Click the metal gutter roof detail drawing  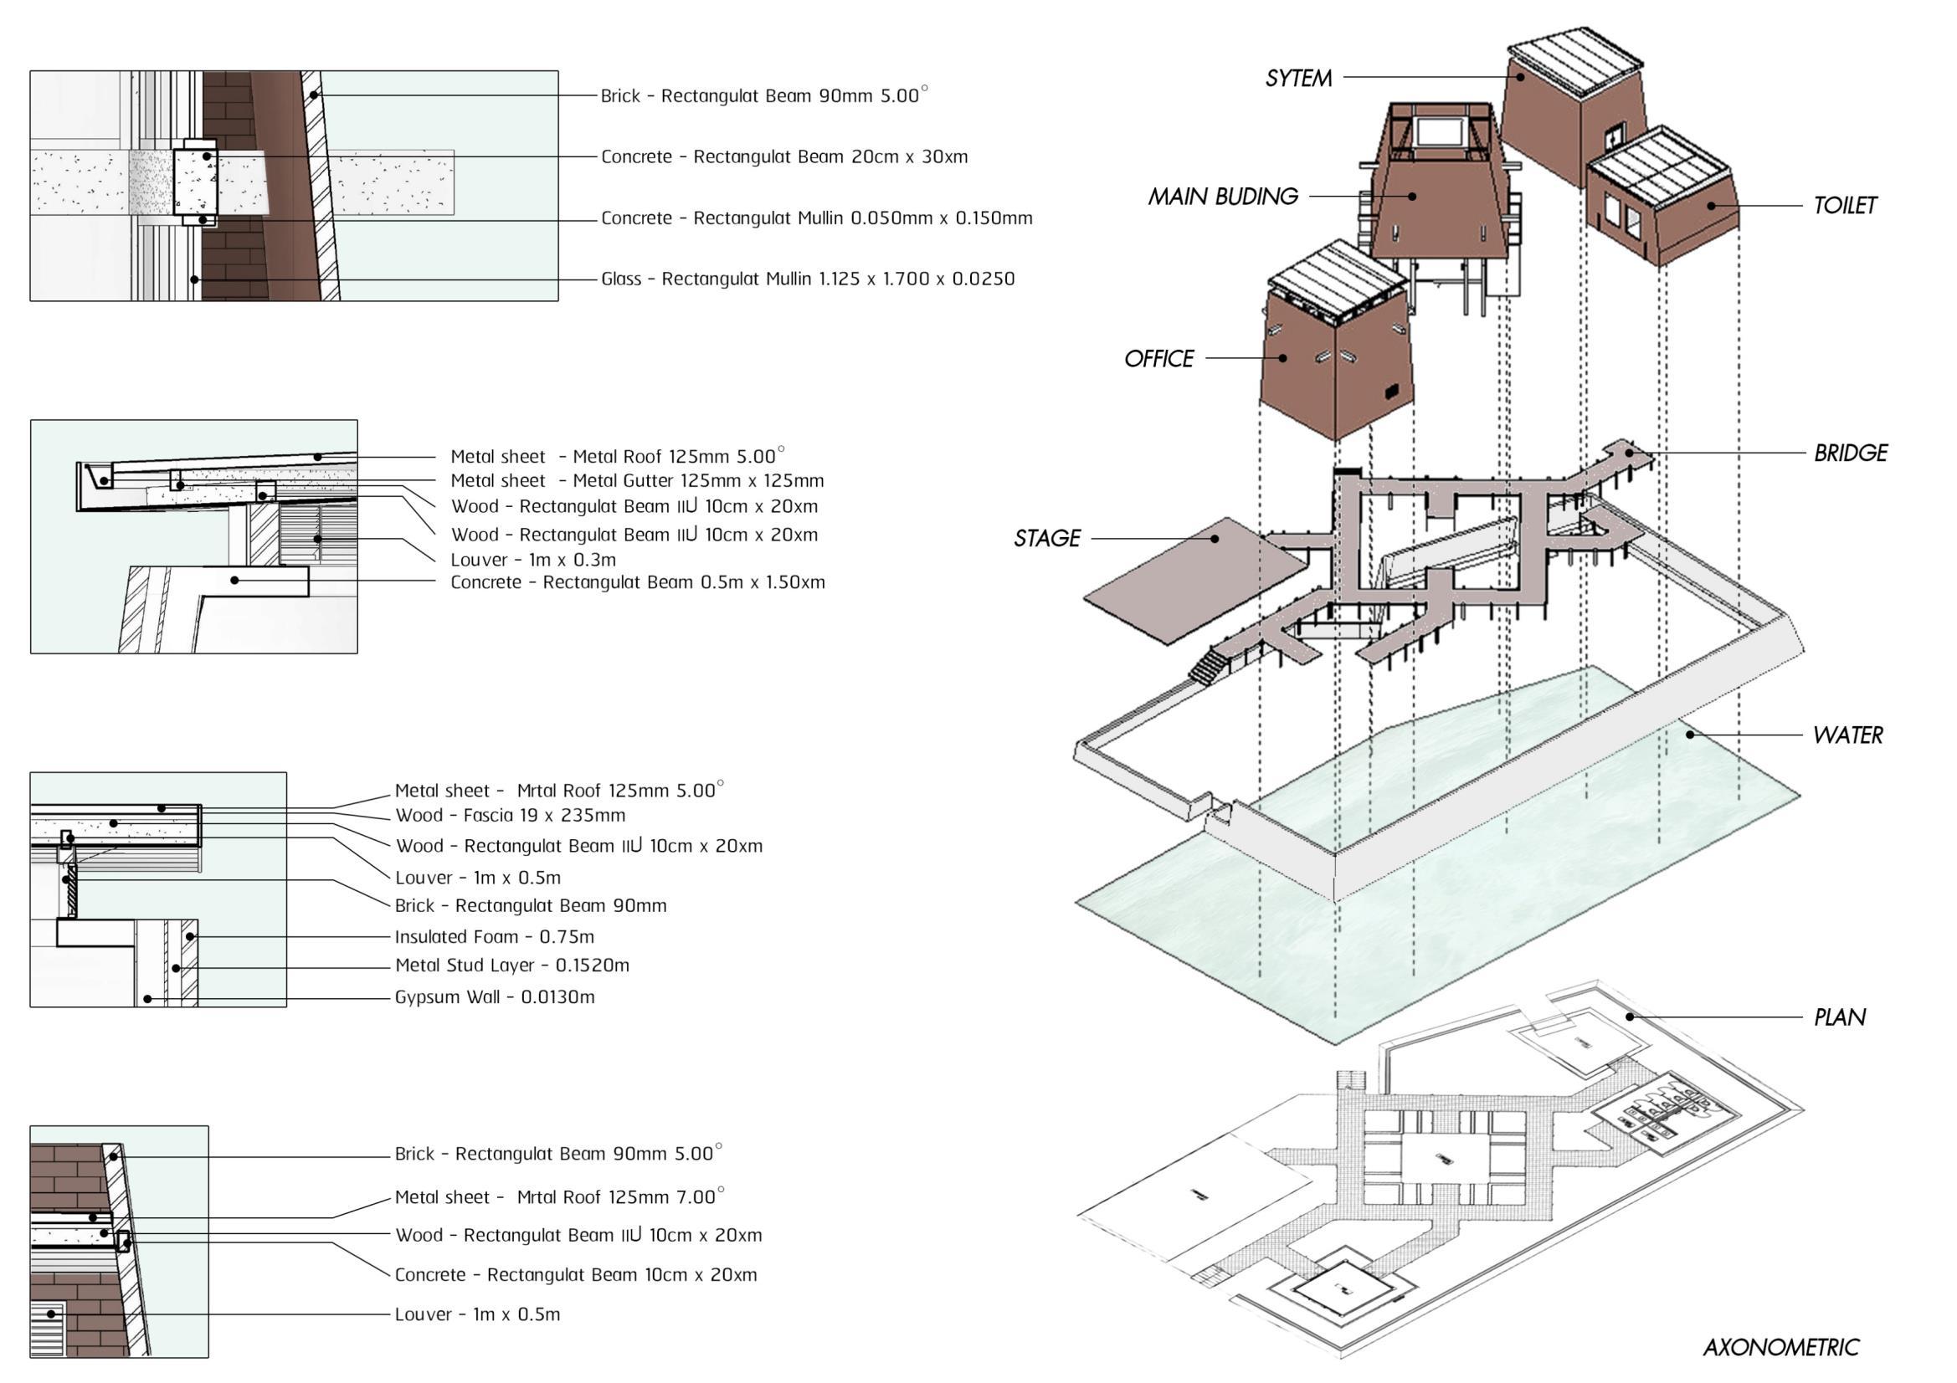[193, 537]
